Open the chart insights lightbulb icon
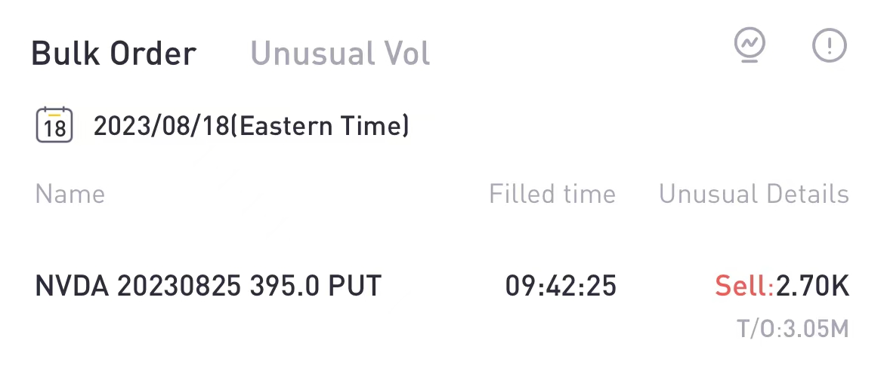884x365 pixels. click(750, 46)
